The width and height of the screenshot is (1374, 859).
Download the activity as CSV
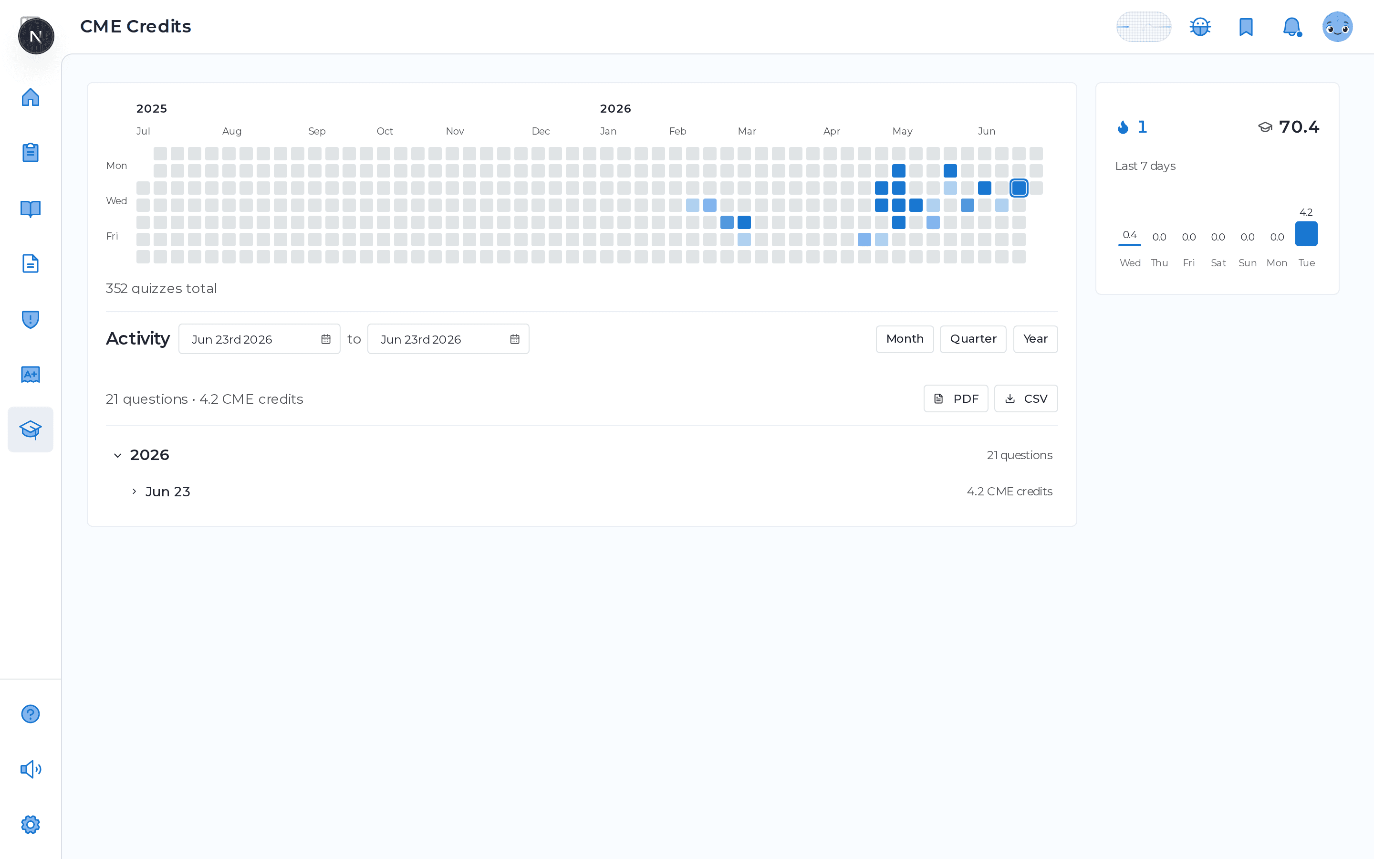pyautogui.click(x=1025, y=399)
